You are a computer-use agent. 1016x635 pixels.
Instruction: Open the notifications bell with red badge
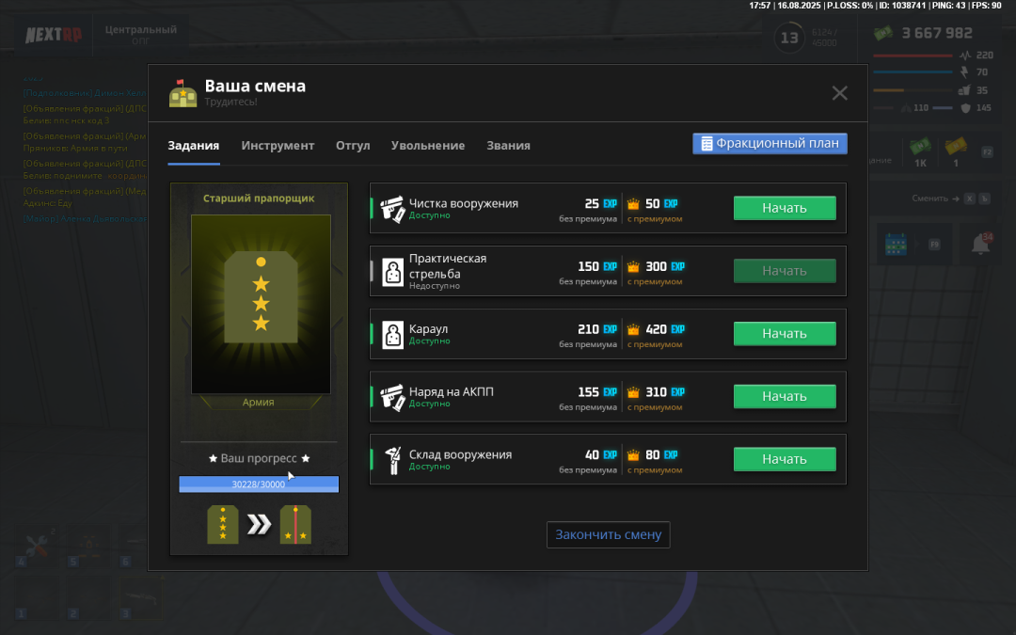(x=981, y=244)
